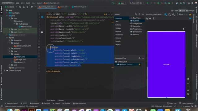The height and width of the screenshot is (111, 198).
Task: Open Version Control tool window
Action: pos(11,103)
